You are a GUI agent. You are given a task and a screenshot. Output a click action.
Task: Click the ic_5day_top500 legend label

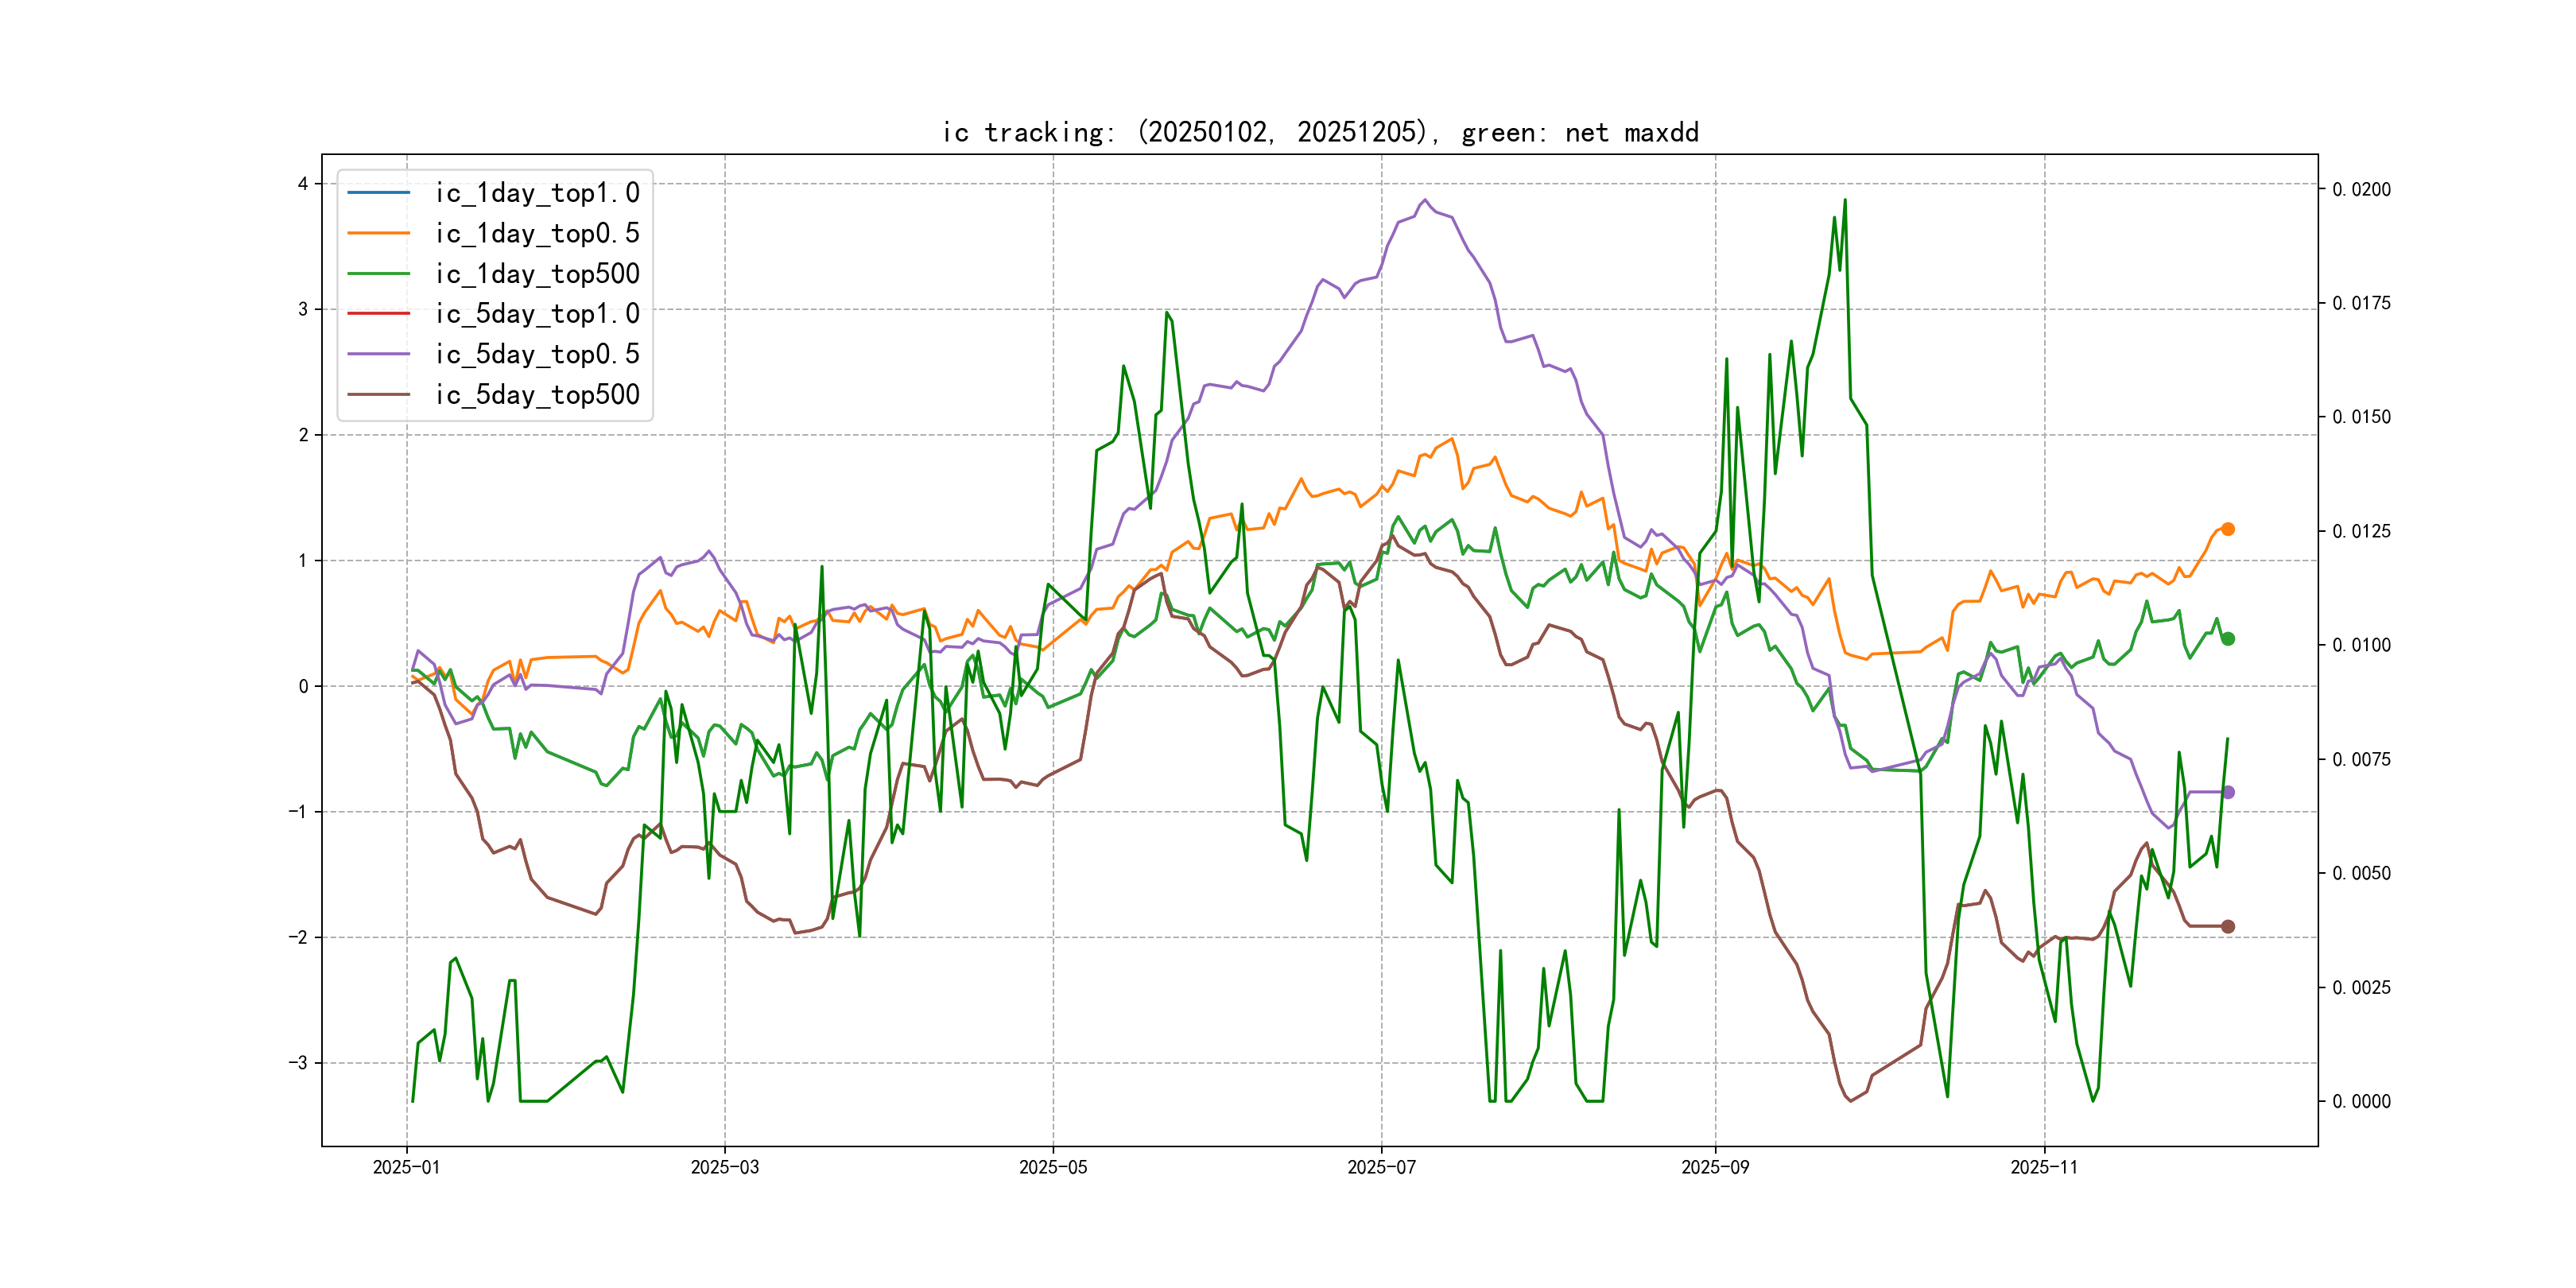tap(537, 394)
